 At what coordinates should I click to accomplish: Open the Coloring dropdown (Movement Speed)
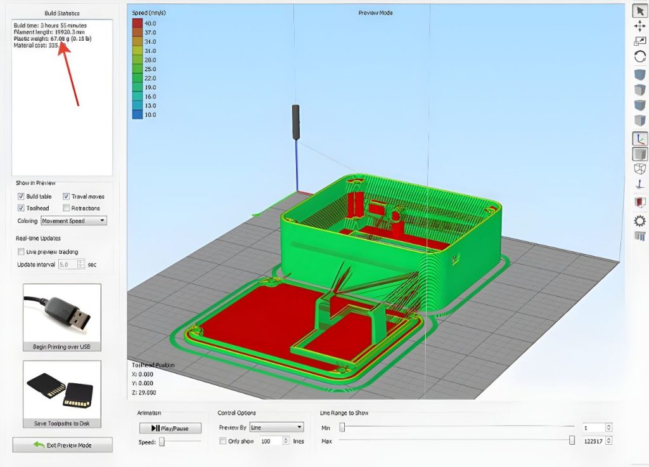pos(74,221)
